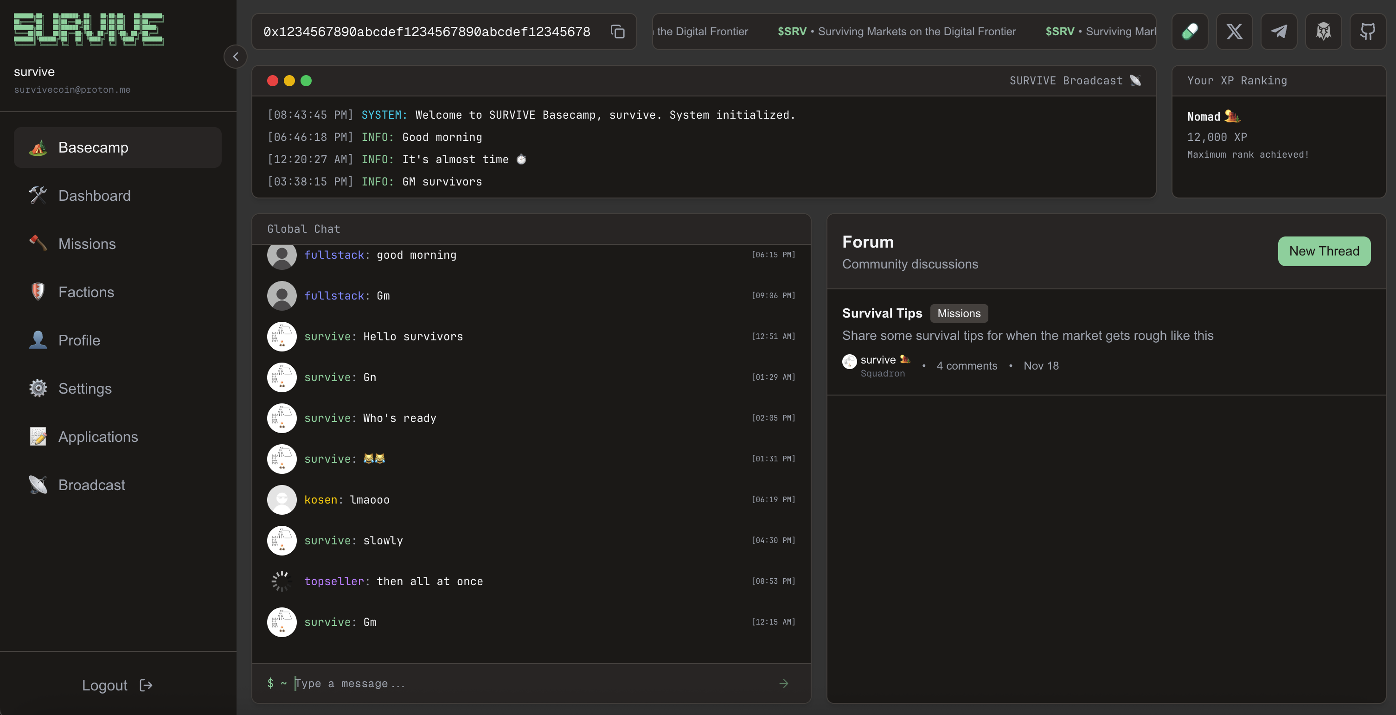
Task: Click the 06:19 PM timestamp beside lmaooo
Action: click(773, 499)
